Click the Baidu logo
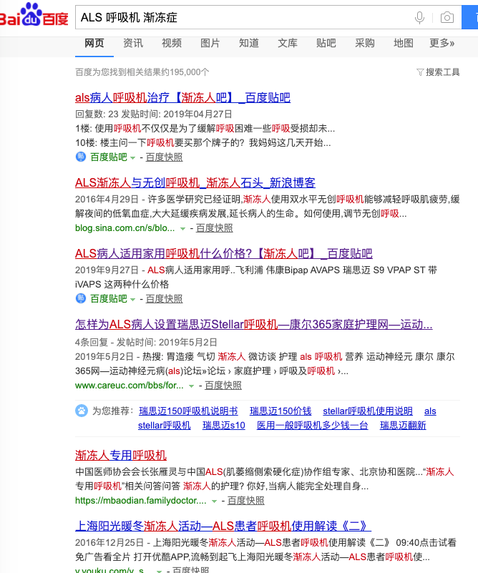The image size is (478, 573). [34, 15]
